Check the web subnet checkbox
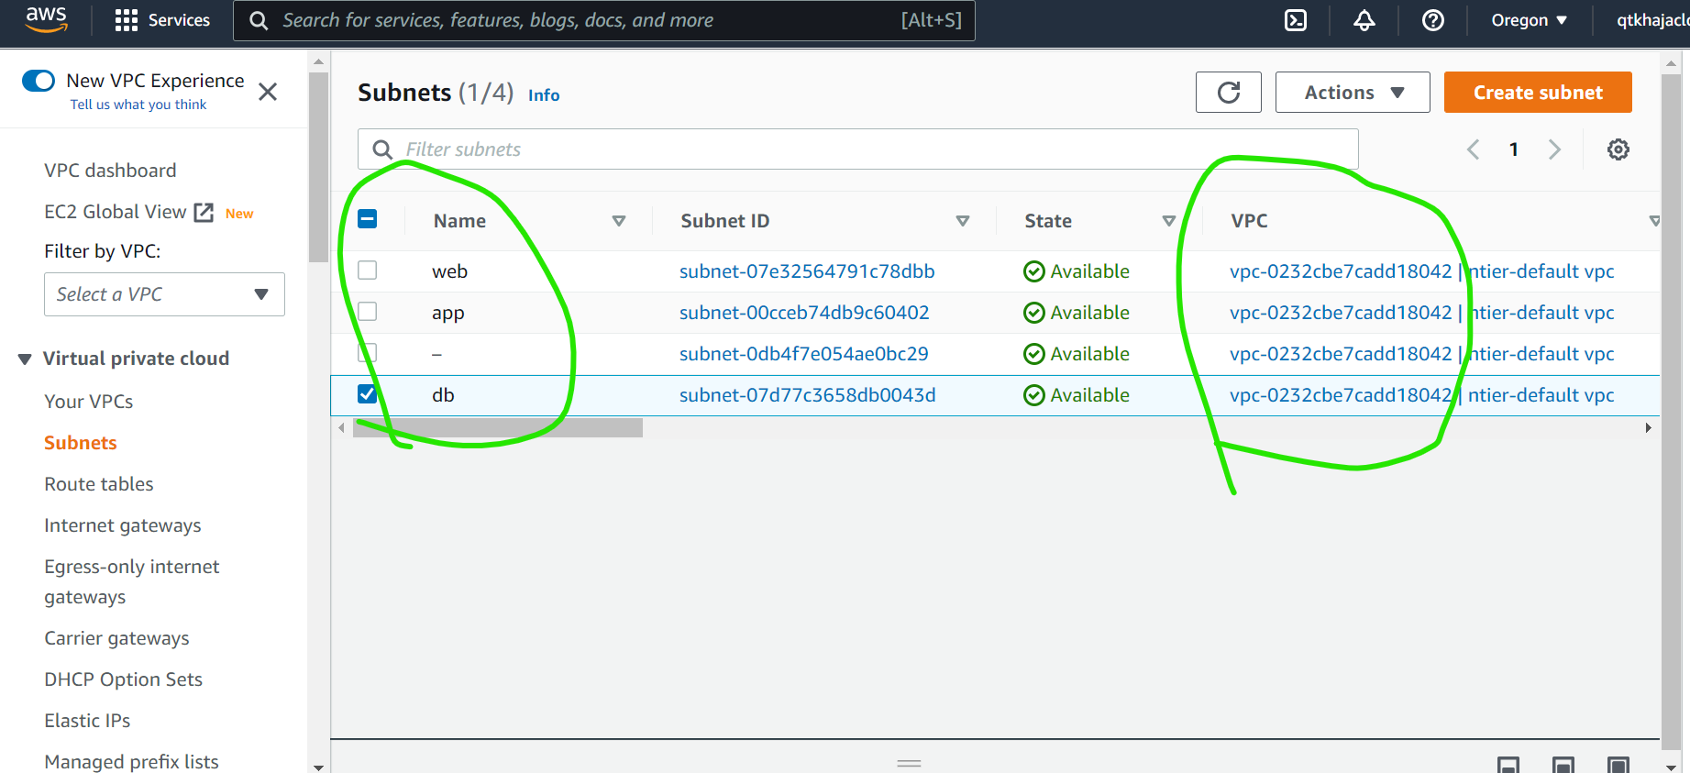The height and width of the screenshot is (773, 1690). click(368, 271)
